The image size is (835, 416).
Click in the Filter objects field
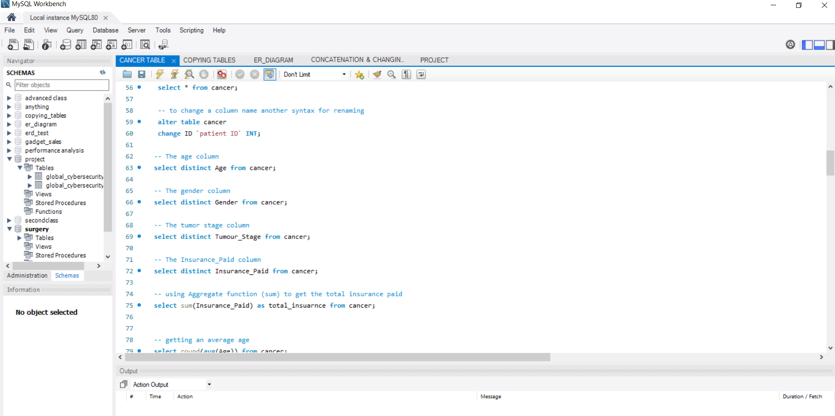(x=62, y=85)
